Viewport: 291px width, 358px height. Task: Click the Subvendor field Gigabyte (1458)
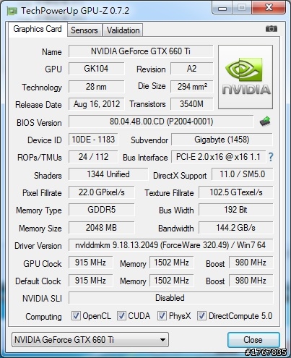pyautogui.click(x=222, y=140)
